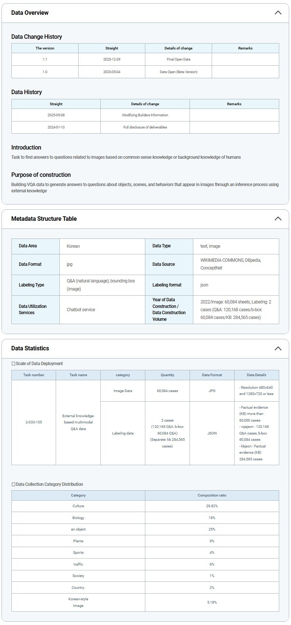The height and width of the screenshot is (625, 291).
Task: Click the Metadata Structure Table title
Action: click(x=44, y=219)
